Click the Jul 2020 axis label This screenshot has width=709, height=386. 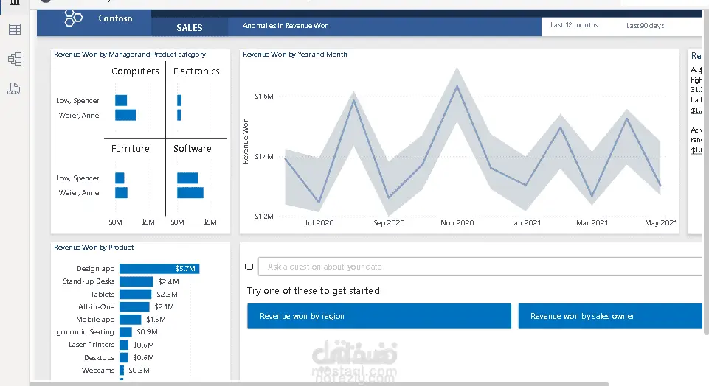click(x=319, y=223)
